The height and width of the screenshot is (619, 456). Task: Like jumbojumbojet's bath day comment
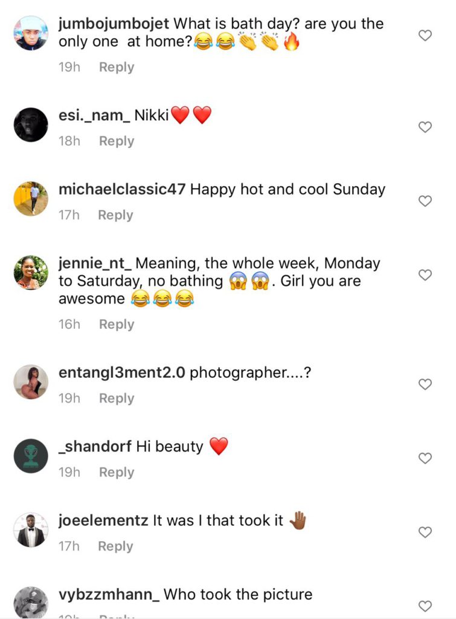[425, 36]
